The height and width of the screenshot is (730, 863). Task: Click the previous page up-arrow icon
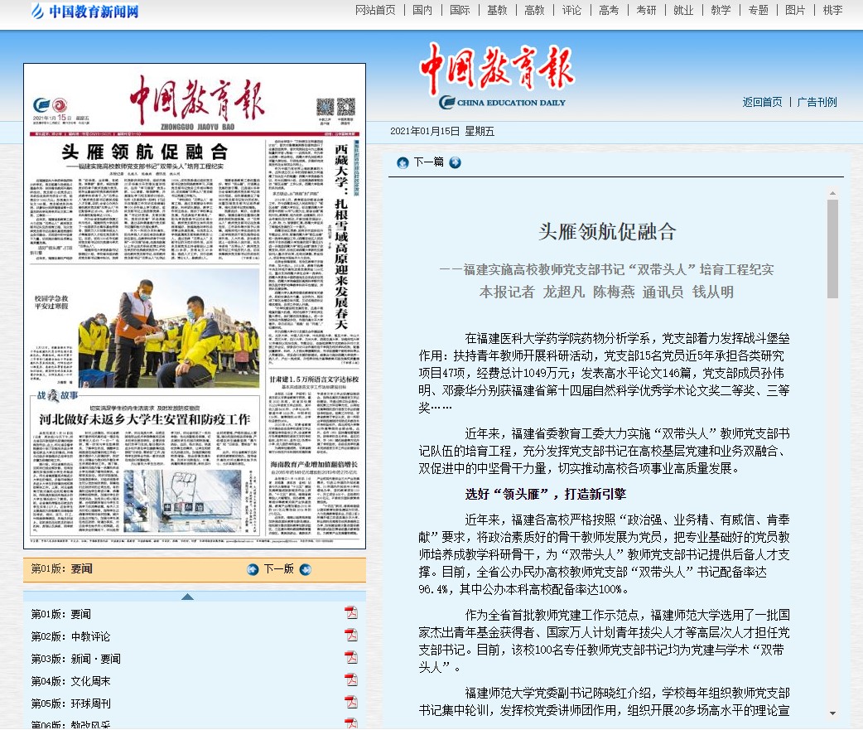[253, 569]
